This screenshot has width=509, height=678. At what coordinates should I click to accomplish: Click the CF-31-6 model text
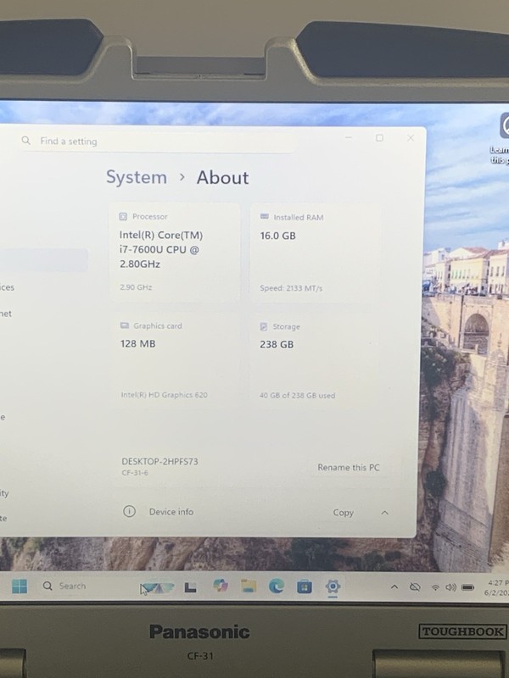[135, 473]
